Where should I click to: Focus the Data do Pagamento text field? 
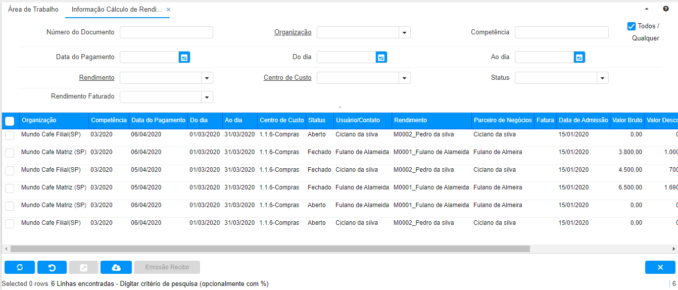(x=149, y=57)
